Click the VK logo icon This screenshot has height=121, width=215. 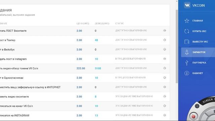pos(187,5)
